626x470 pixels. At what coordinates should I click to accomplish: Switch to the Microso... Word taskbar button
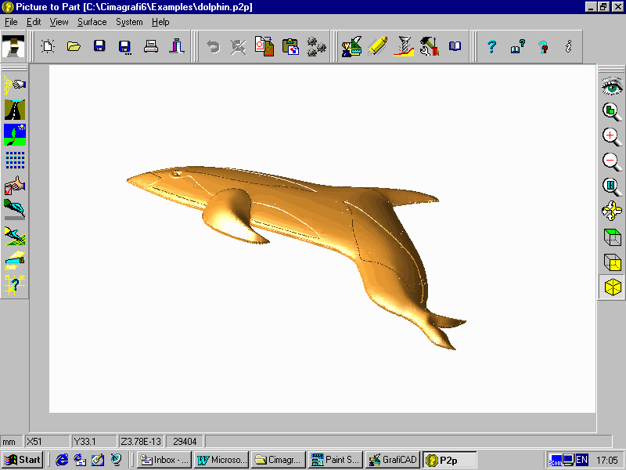[221, 460]
